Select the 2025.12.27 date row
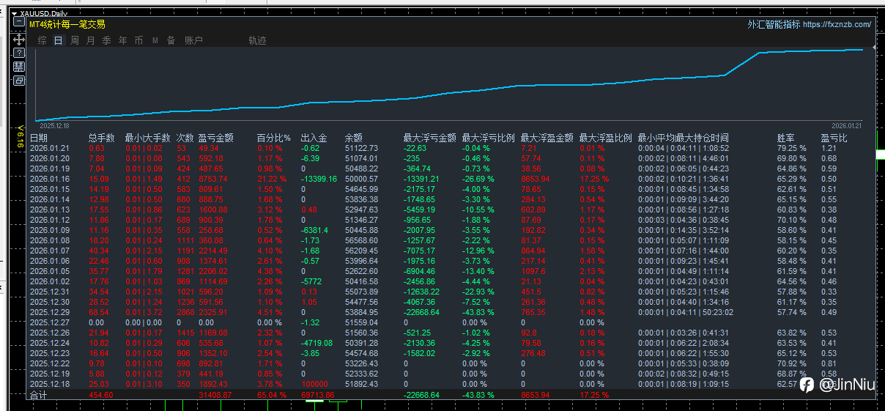 pyautogui.click(x=48, y=322)
